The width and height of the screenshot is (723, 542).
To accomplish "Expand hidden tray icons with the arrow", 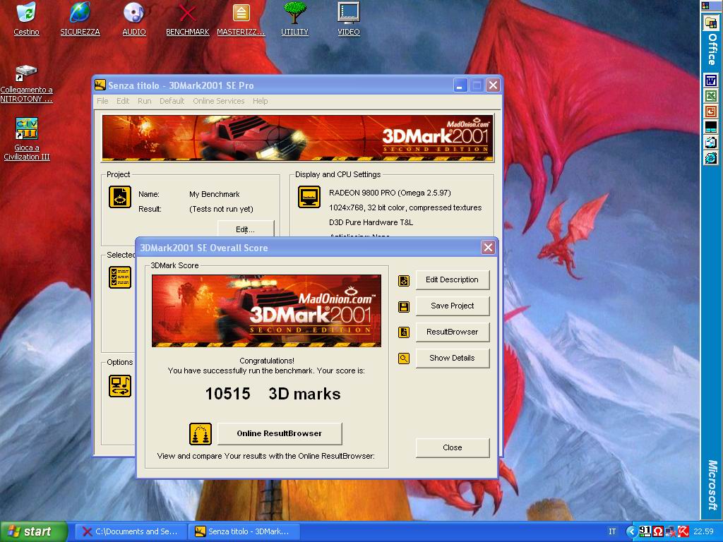I will tap(633, 531).
